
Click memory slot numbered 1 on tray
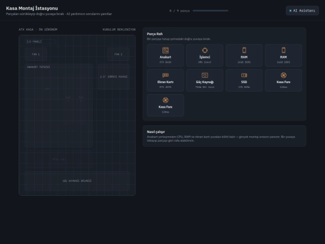[x=68, y=99]
